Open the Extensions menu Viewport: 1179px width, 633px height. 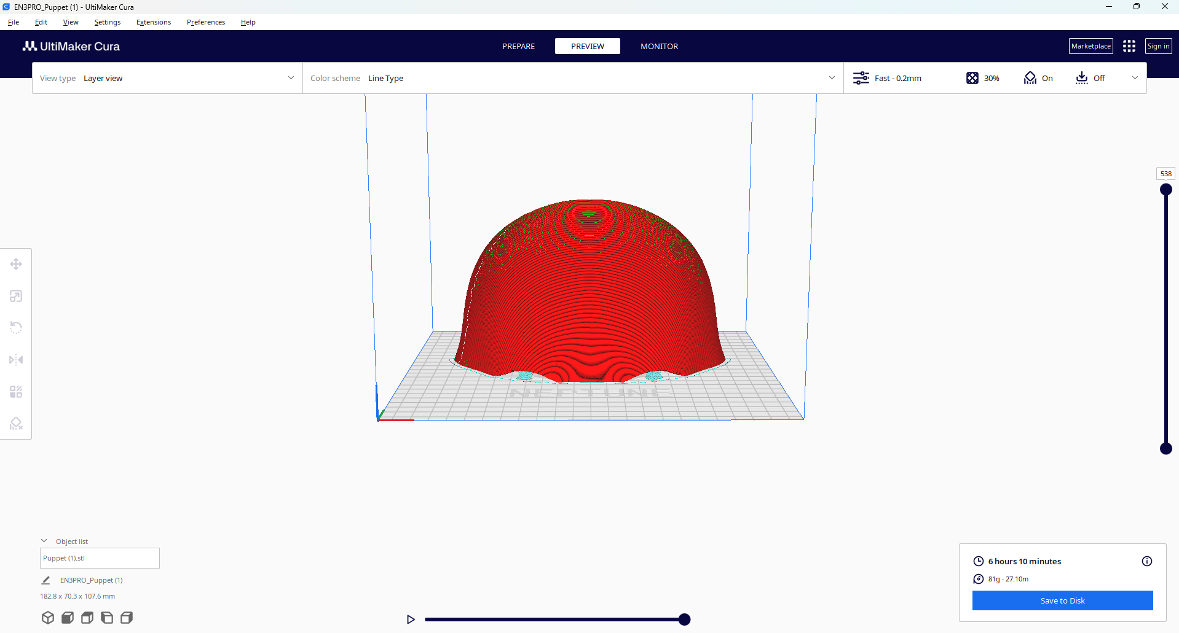coord(154,22)
